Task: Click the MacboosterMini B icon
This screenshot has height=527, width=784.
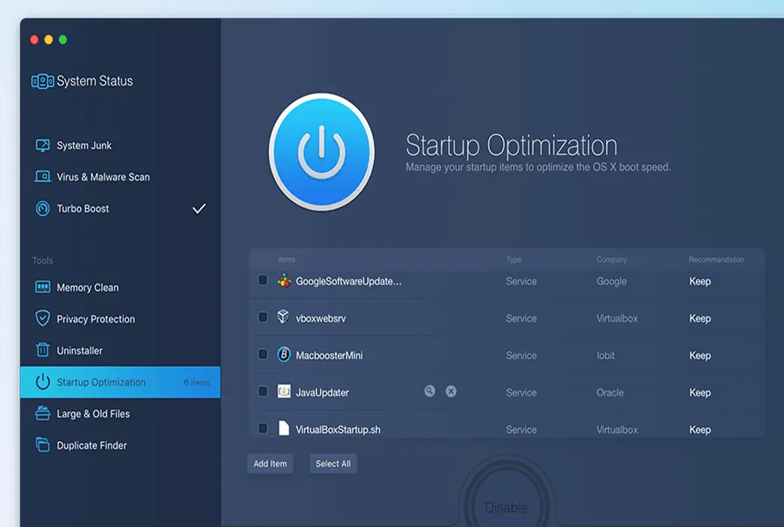Action: tap(283, 354)
